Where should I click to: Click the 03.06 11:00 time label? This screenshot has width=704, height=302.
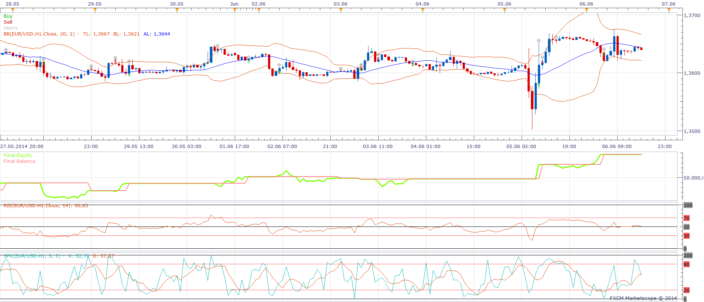pos(378,146)
